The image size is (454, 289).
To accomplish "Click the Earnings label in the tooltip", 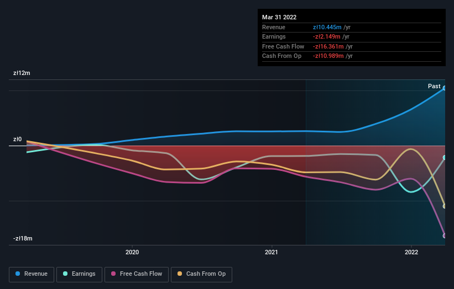I will [x=274, y=36].
